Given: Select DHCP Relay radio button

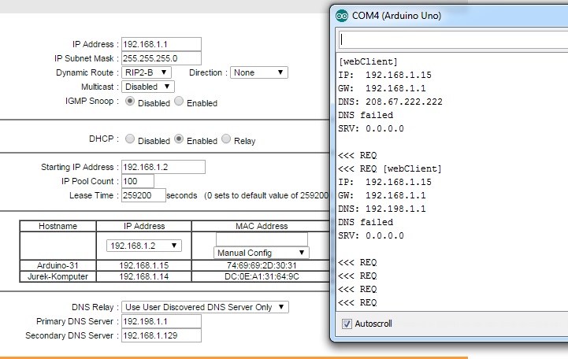Looking at the screenshot, I should 226,139.
